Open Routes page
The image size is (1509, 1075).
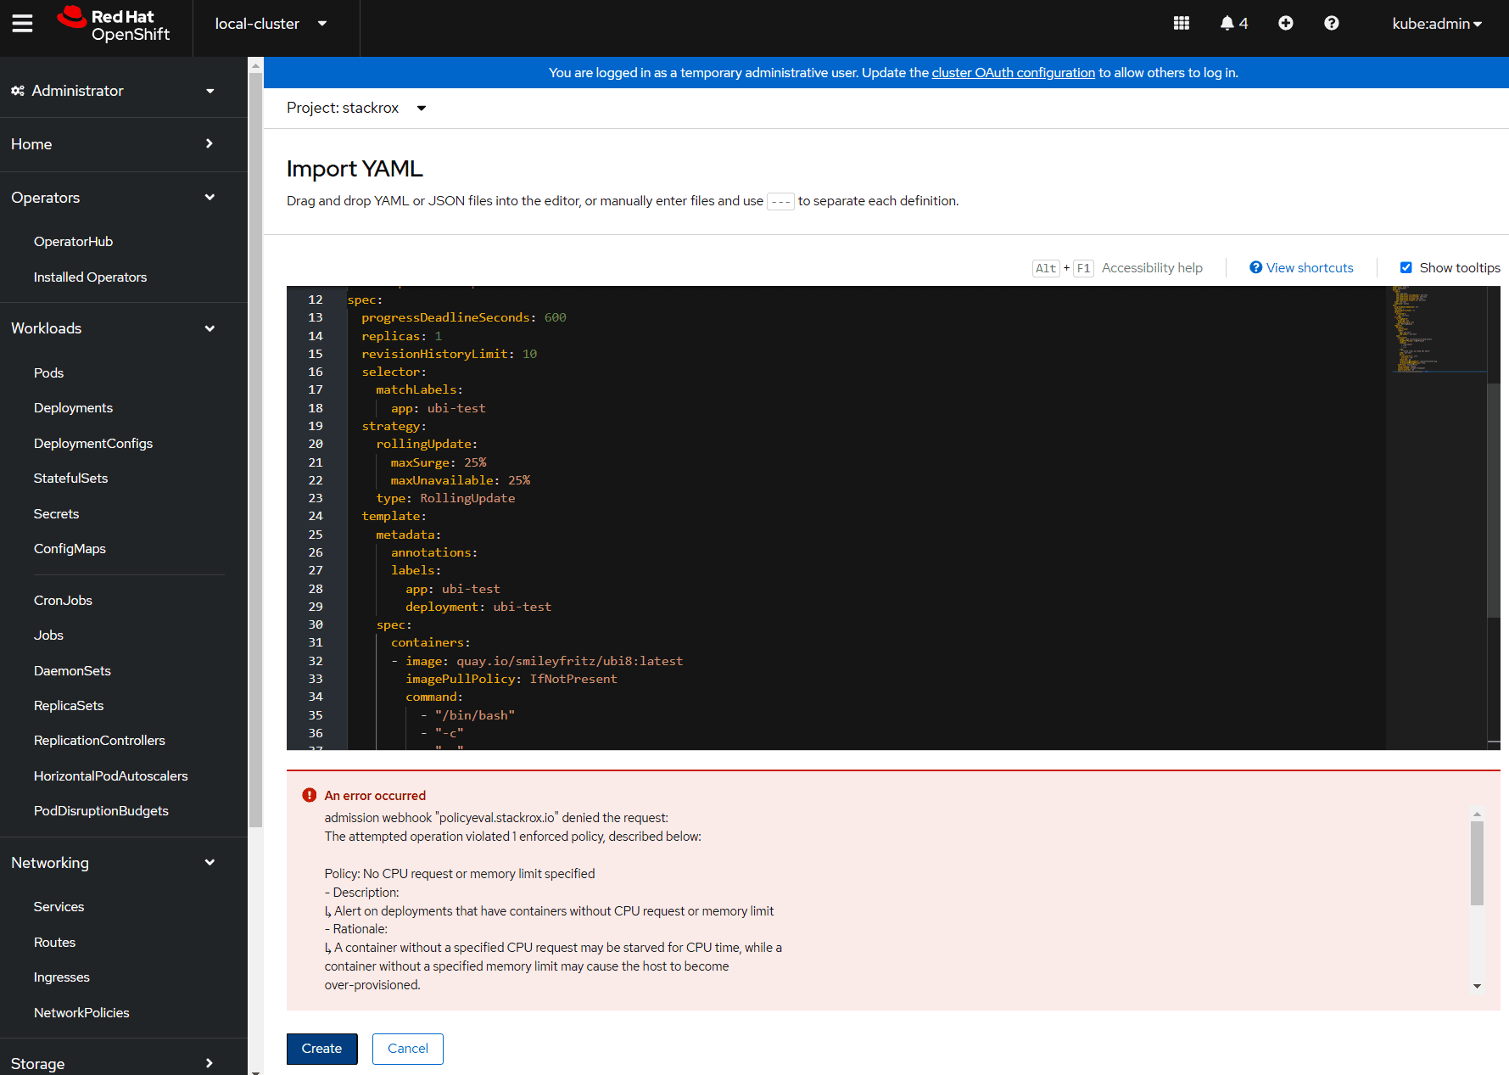54,943
